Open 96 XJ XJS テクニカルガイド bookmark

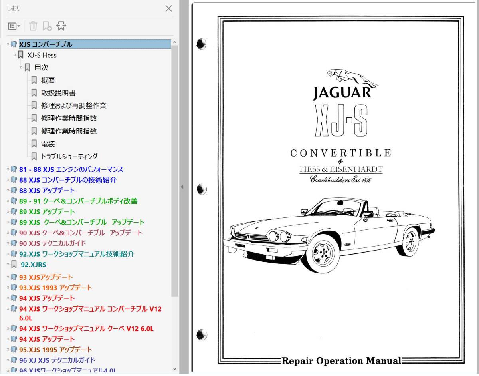[x=57, y=360]
